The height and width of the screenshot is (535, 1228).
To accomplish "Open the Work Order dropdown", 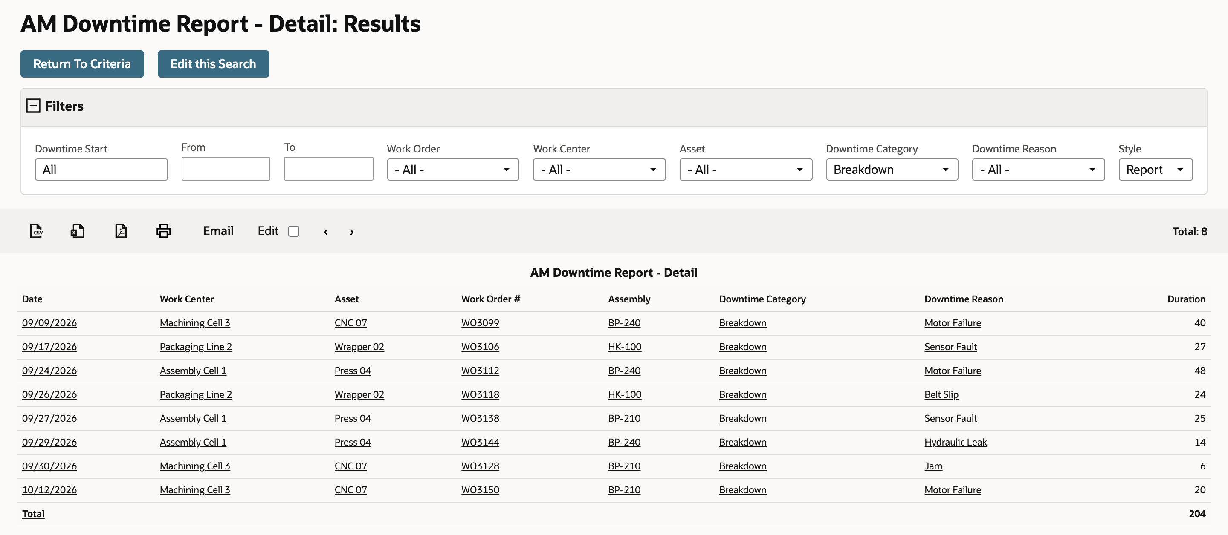I will (453, 170).
